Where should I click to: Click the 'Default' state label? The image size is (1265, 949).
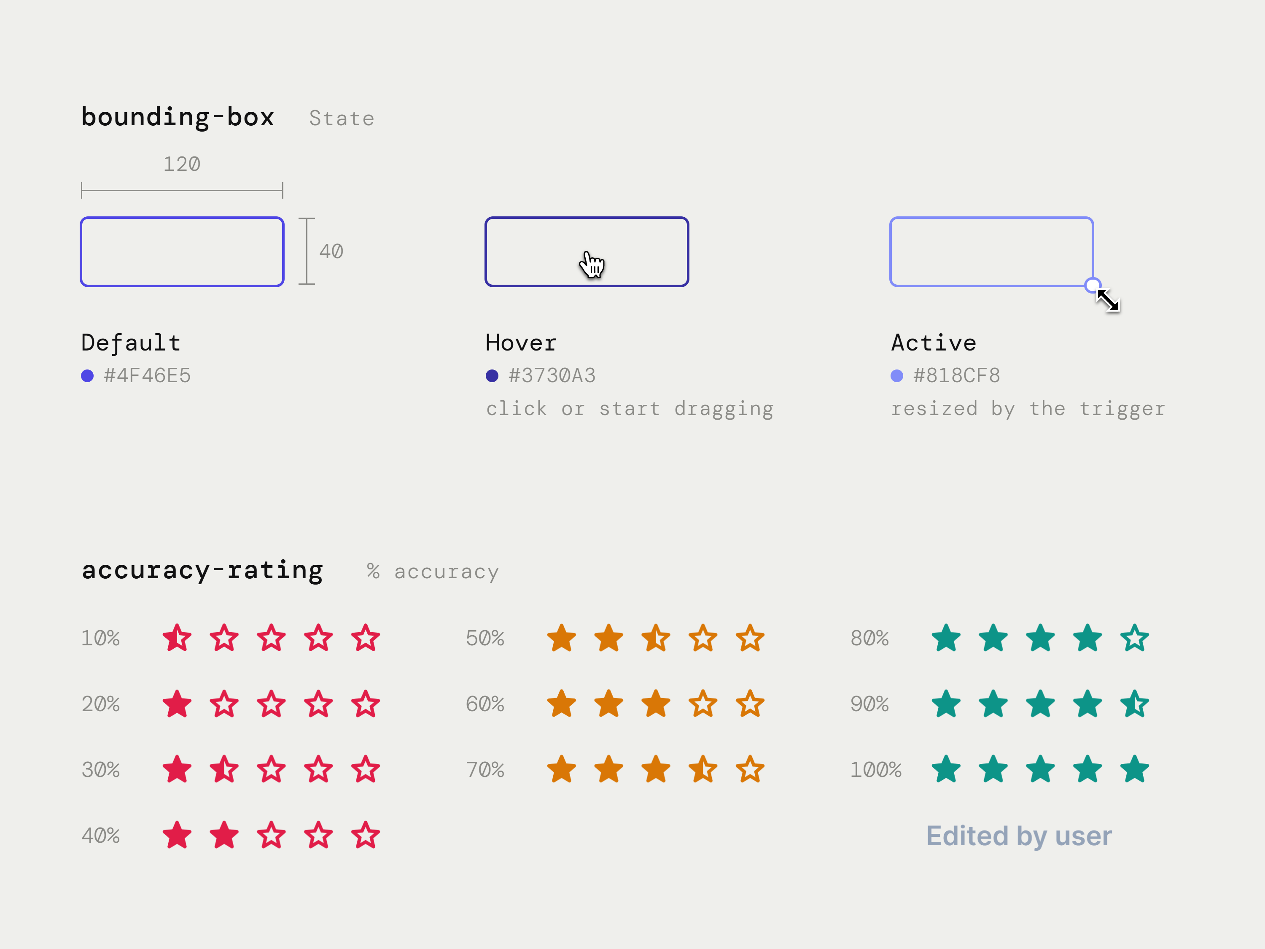click(x=131, y=342)
